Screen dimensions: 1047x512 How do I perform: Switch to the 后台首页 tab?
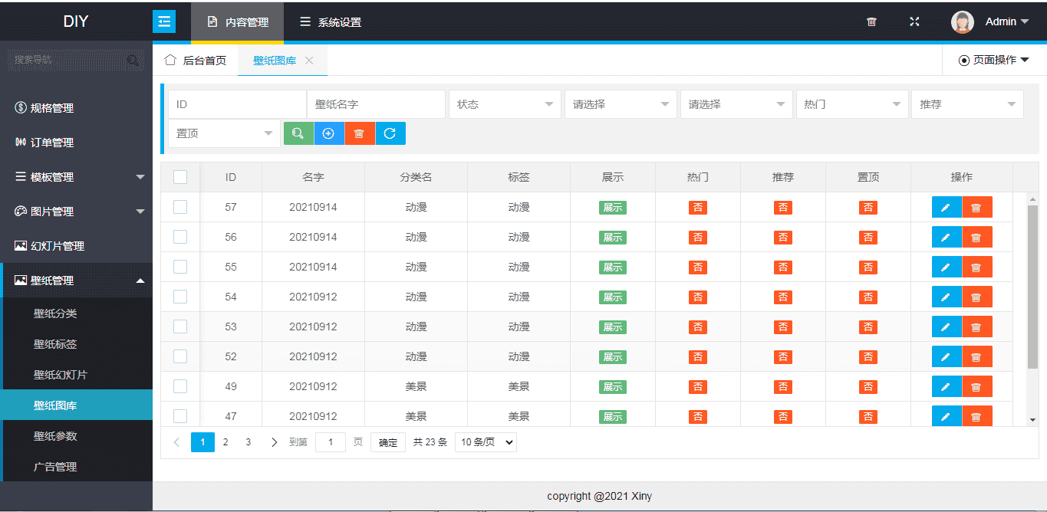(x=196, y=61)
